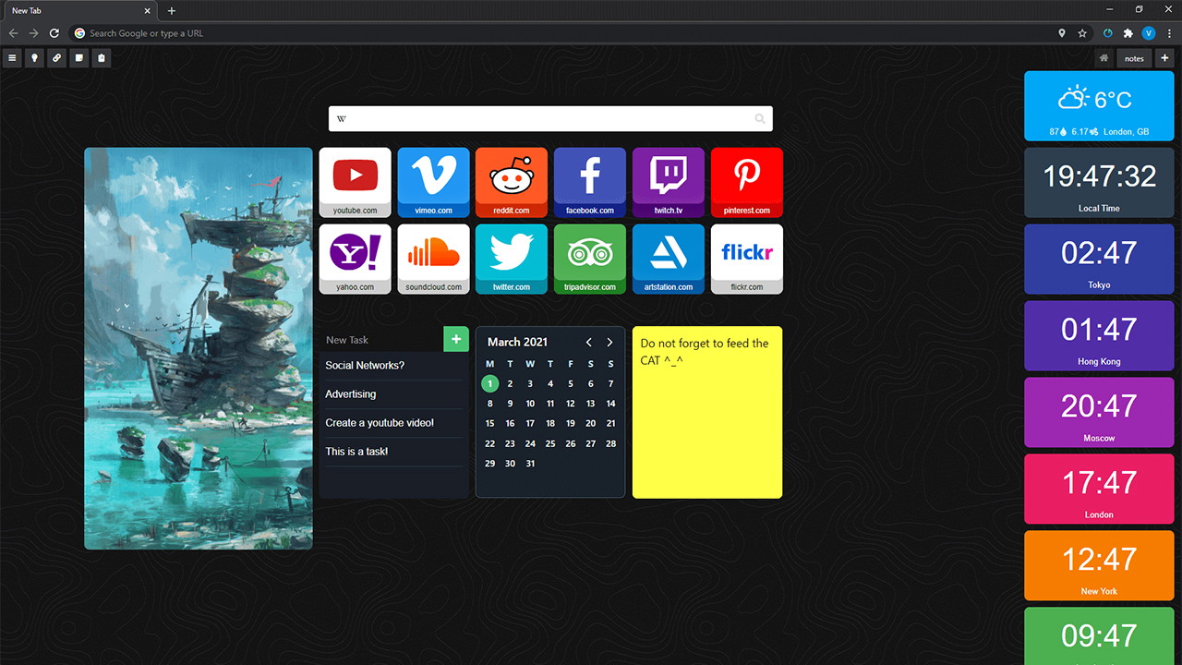Click the shipwreck artwork image

pos(199,348)
